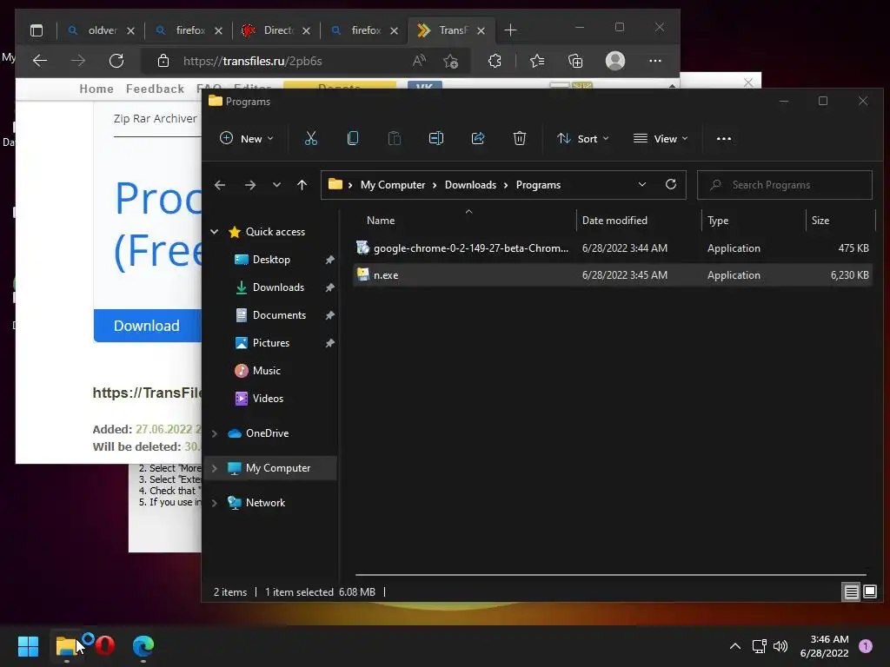Click the Share icon in Explorer toolbar
890x667 pixels.
click(478, 138)
